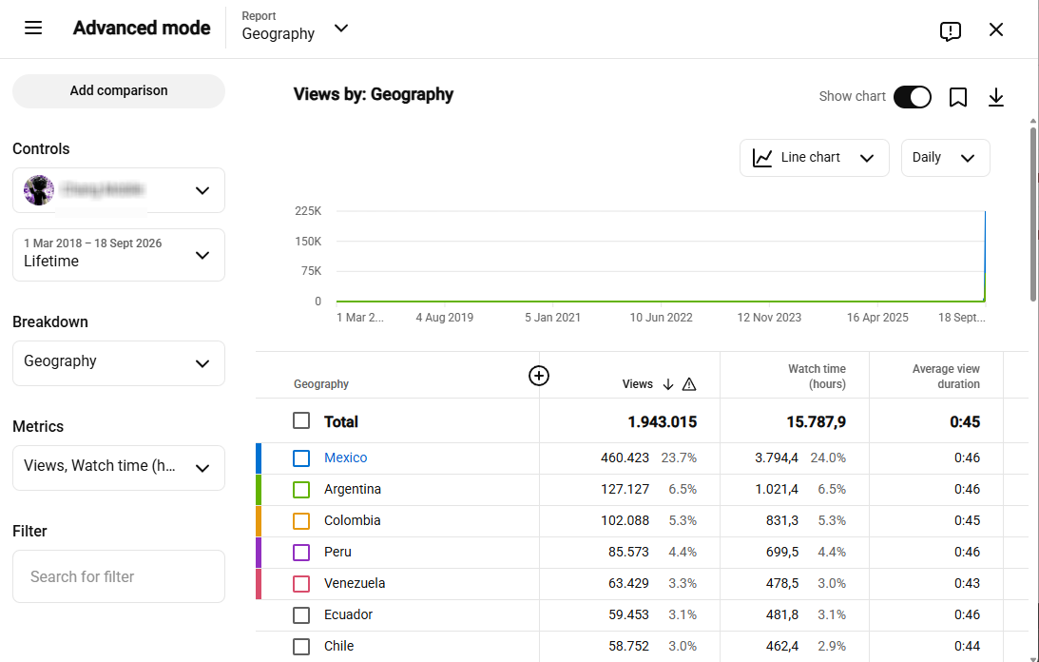Tick the Ecuador checkbox
Viewport: 1039px width, 662px height.
click(301, 614)
